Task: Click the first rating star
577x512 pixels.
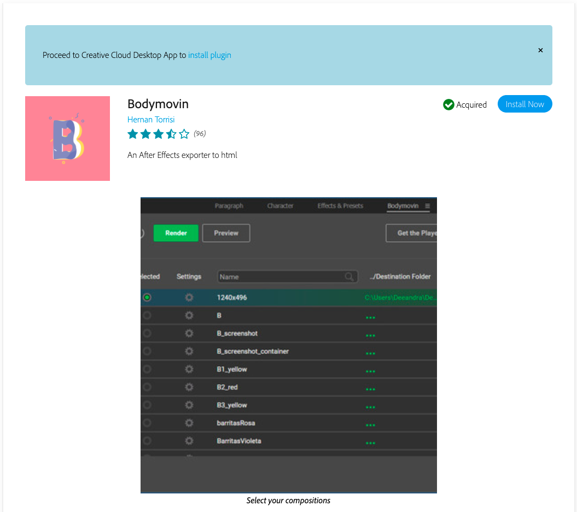Action: [132, 134]
